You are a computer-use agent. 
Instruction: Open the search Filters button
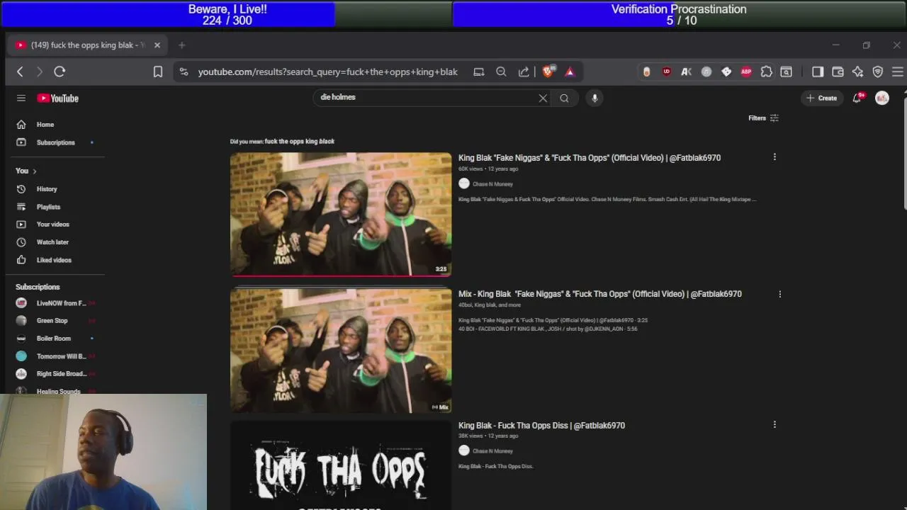click(763, 118)
